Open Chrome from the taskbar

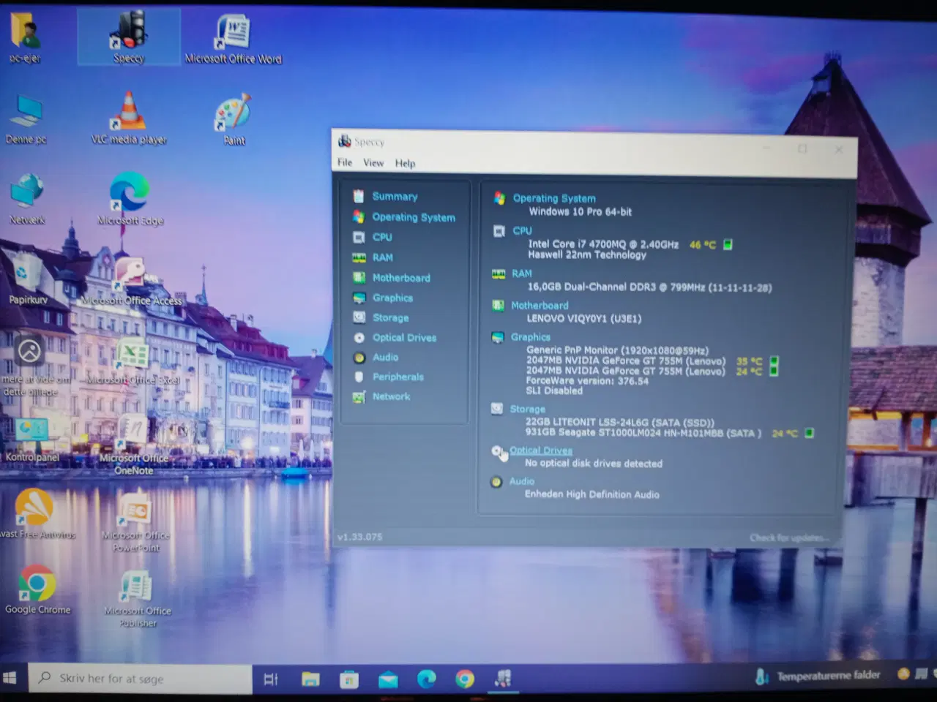coord(465,679)
